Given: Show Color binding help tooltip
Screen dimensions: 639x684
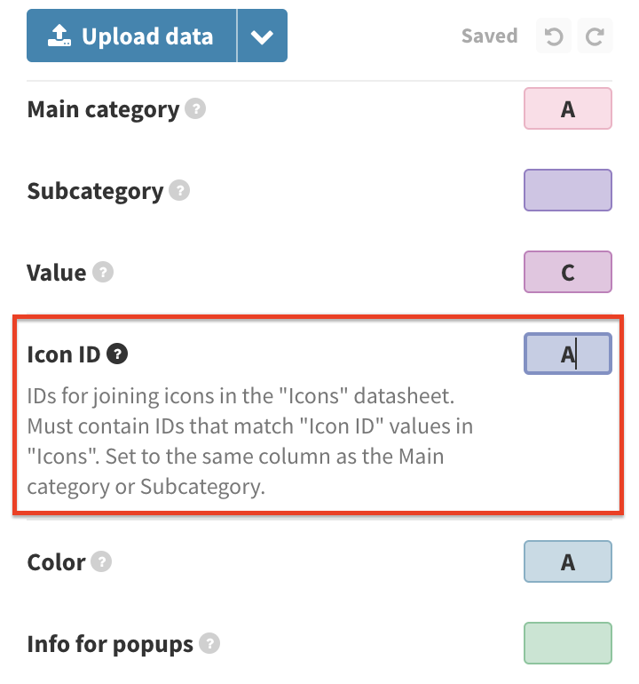Looking at the screenshot, I should (x=101, y=561).
